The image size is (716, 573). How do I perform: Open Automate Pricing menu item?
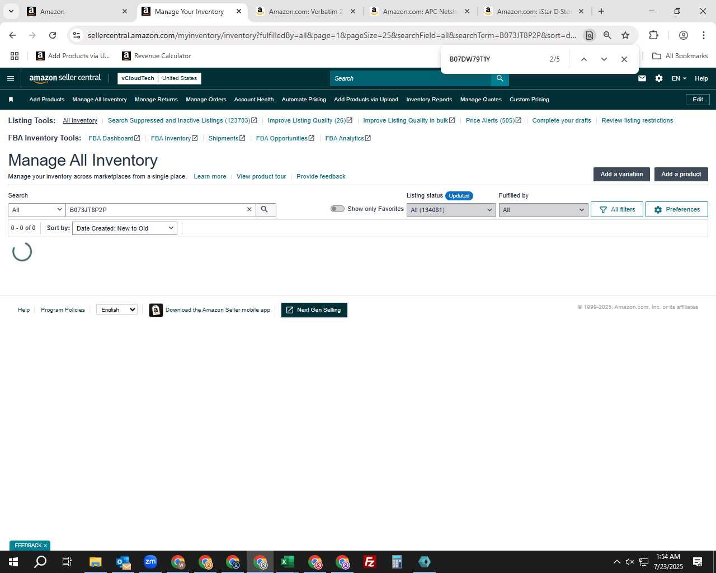[304, 100]
